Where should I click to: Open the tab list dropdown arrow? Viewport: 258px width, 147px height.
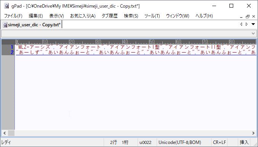pos(253,24)
